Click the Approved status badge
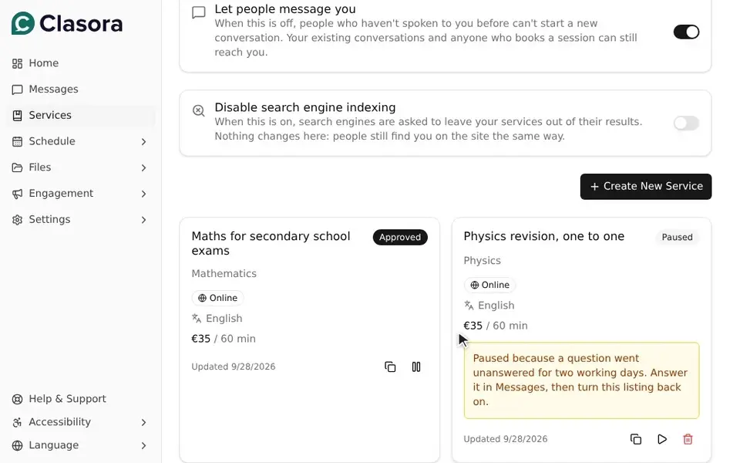This screenshot has height=463, width=740. pos(400,237)
